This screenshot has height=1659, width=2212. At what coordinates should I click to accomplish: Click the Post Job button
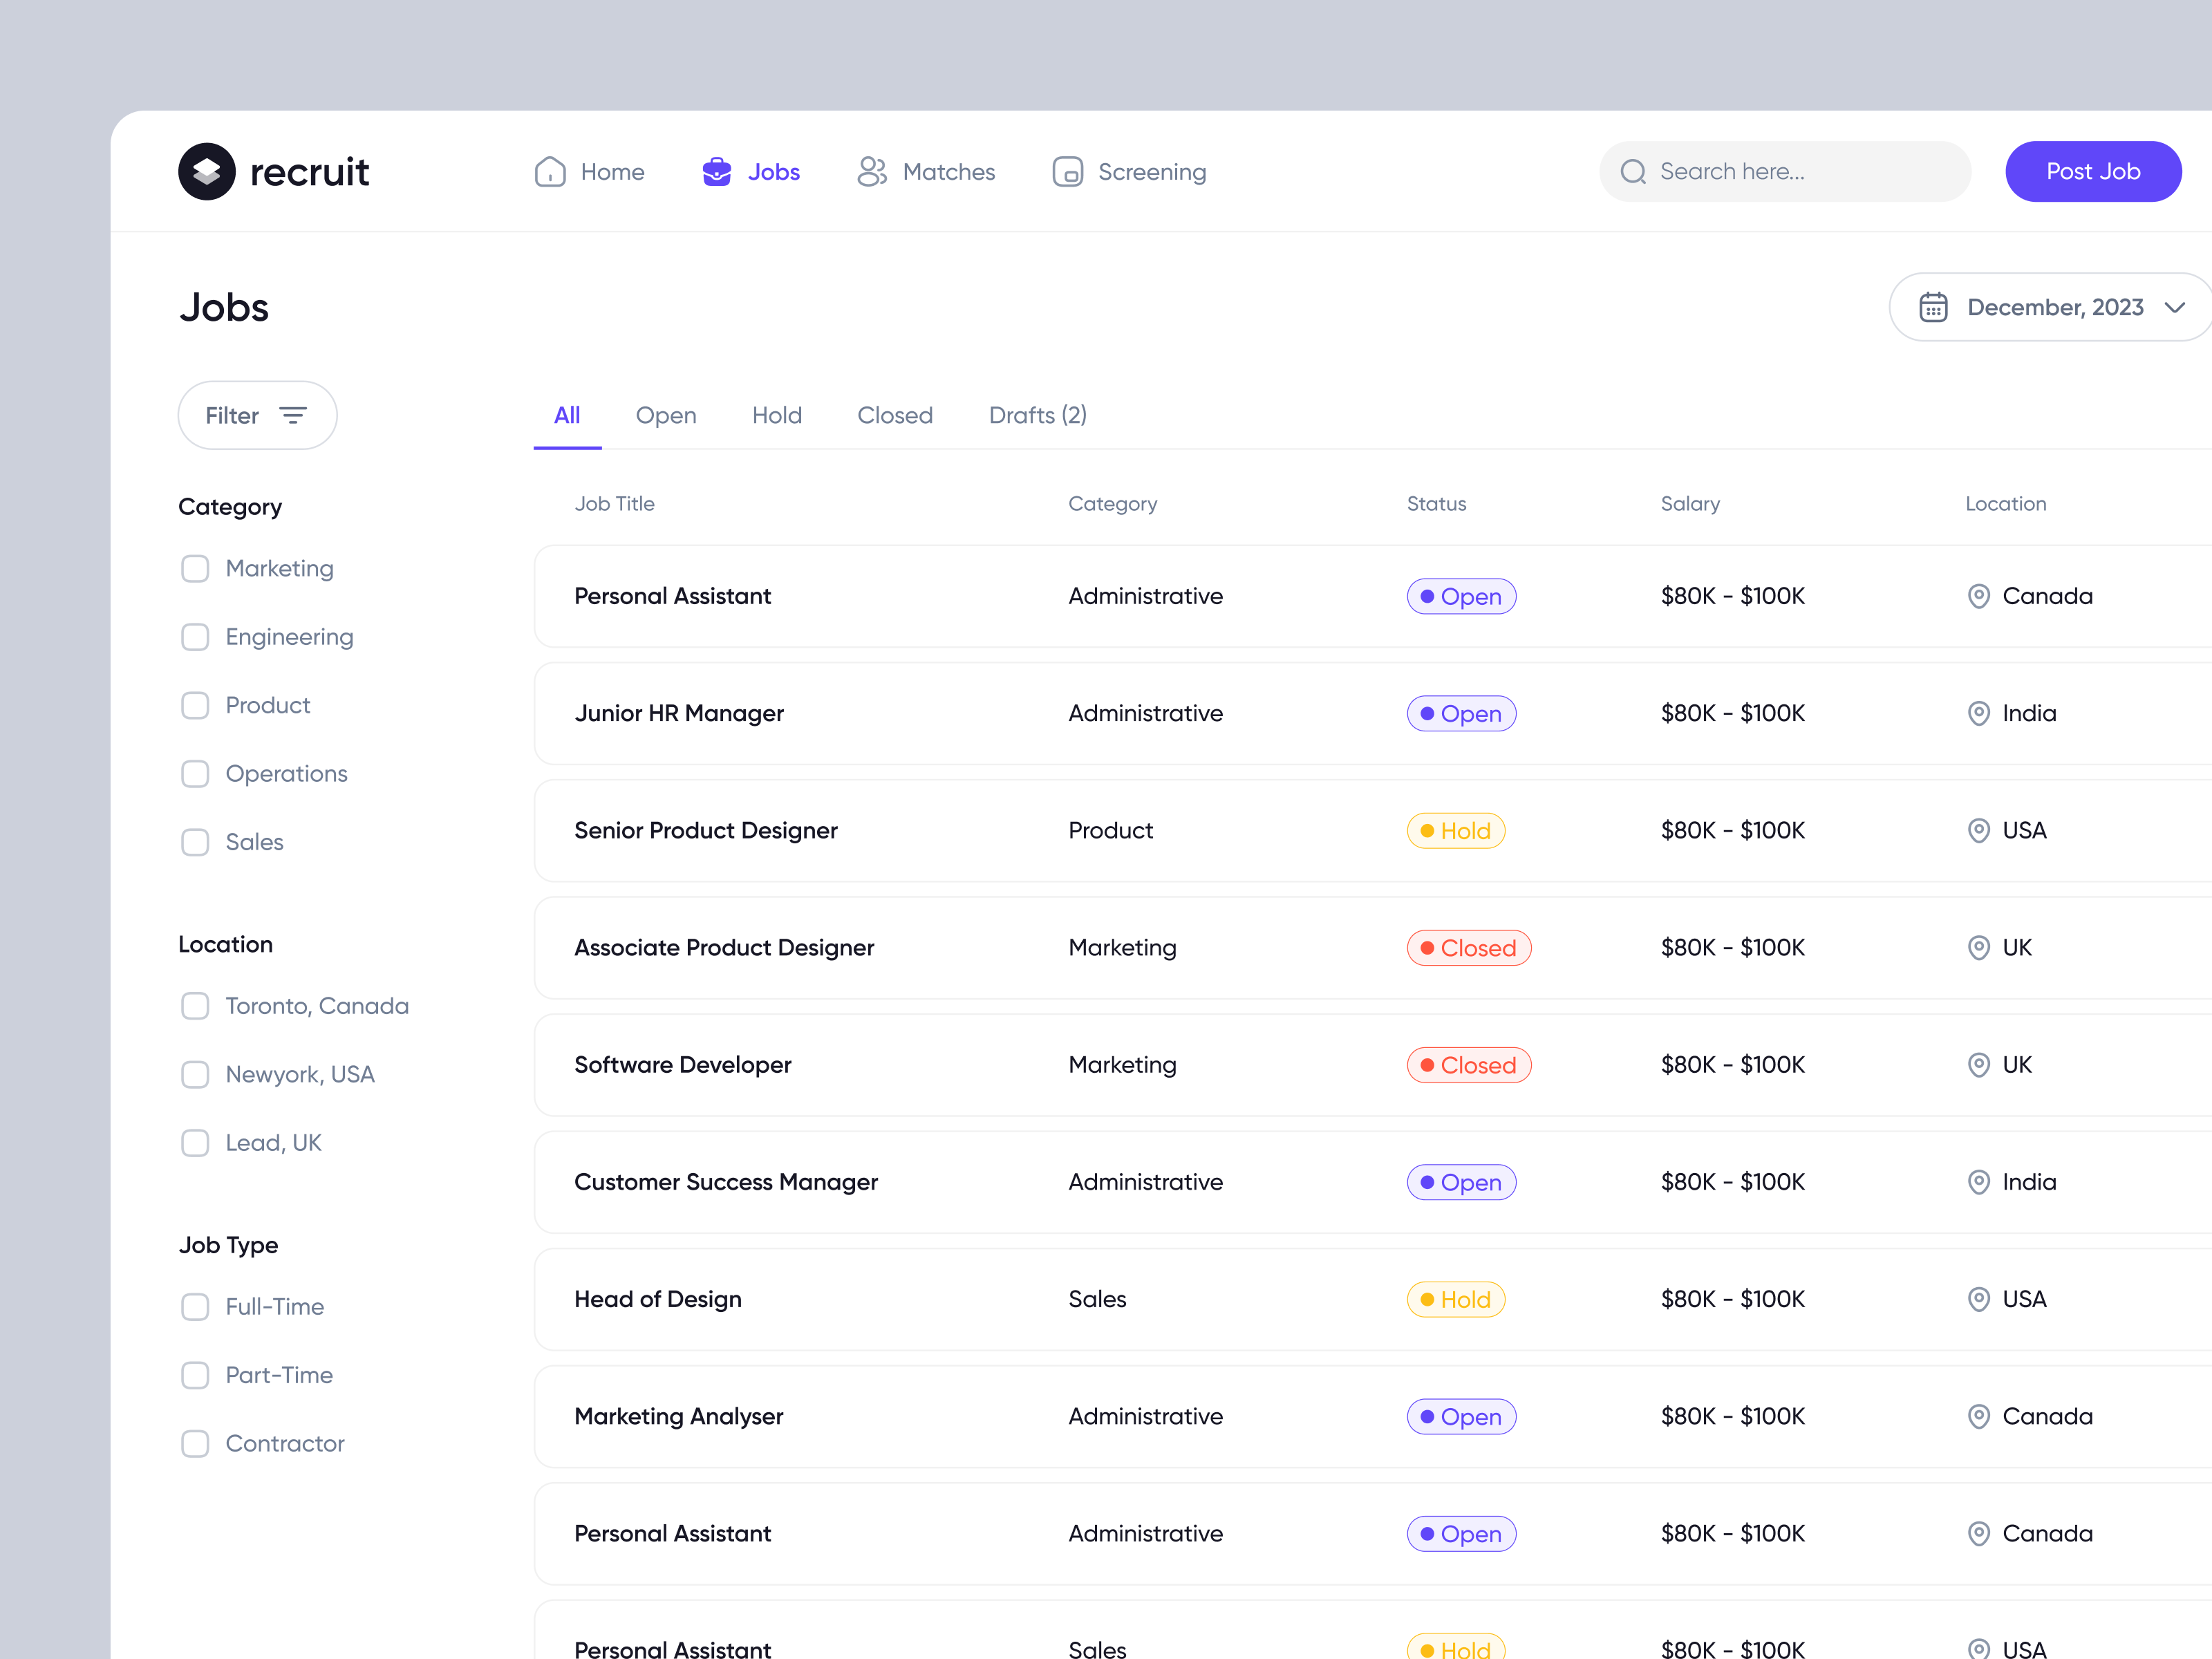tap(2093, 171)
